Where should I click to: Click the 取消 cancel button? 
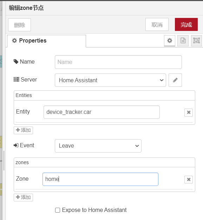coord(157,24)
